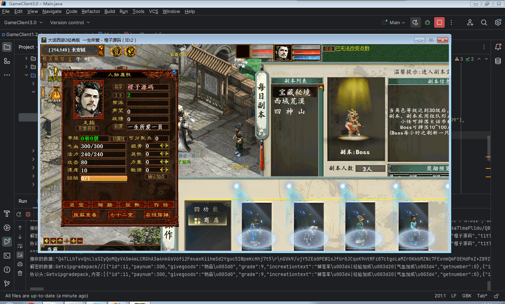Open the Build hammer tool window
Screen dimensions: 505x304
click(7, 214)
